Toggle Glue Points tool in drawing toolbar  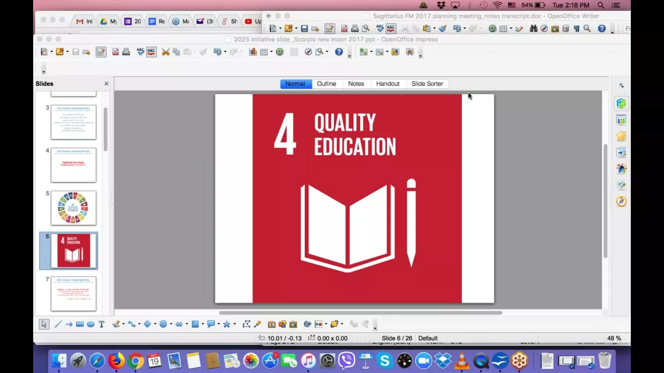(x=257, y=324)
